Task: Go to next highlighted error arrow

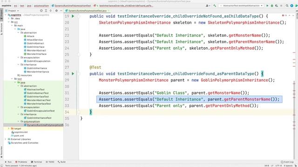Action: tap(293, 15)
